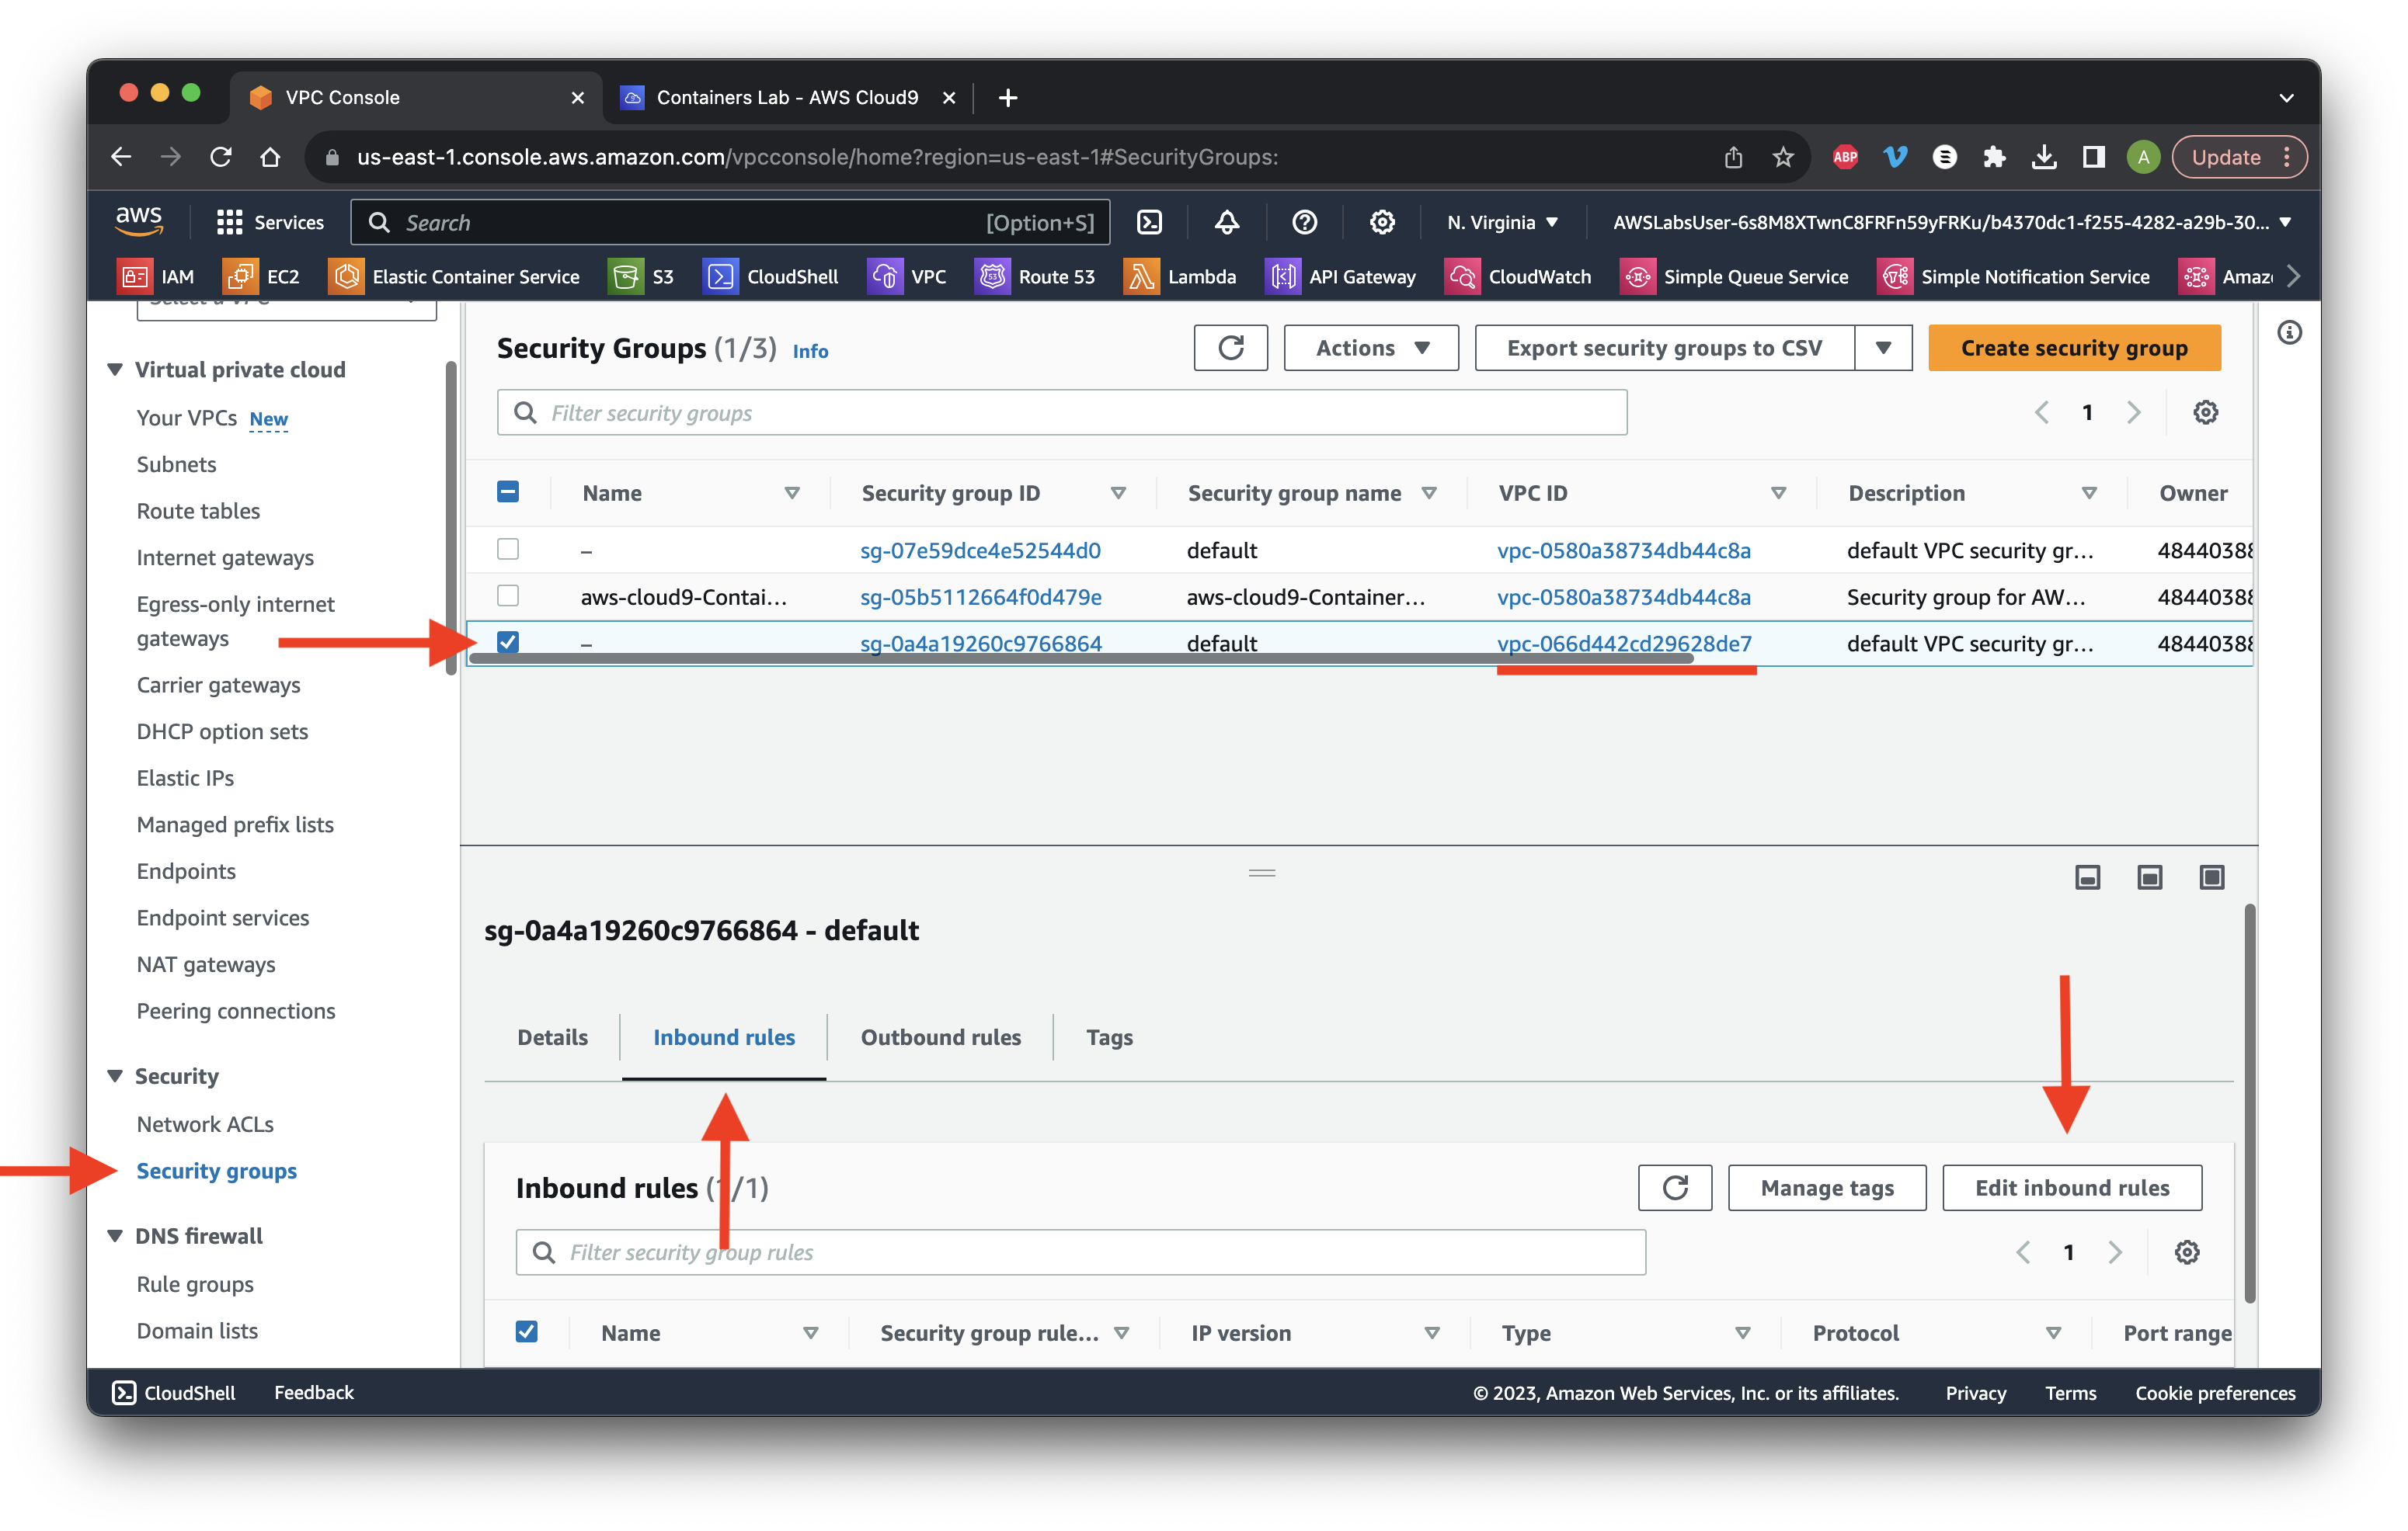The image size is (2408, 1531).
Task: Collapse details panel to bottom view
Action: click(2087, 877)
